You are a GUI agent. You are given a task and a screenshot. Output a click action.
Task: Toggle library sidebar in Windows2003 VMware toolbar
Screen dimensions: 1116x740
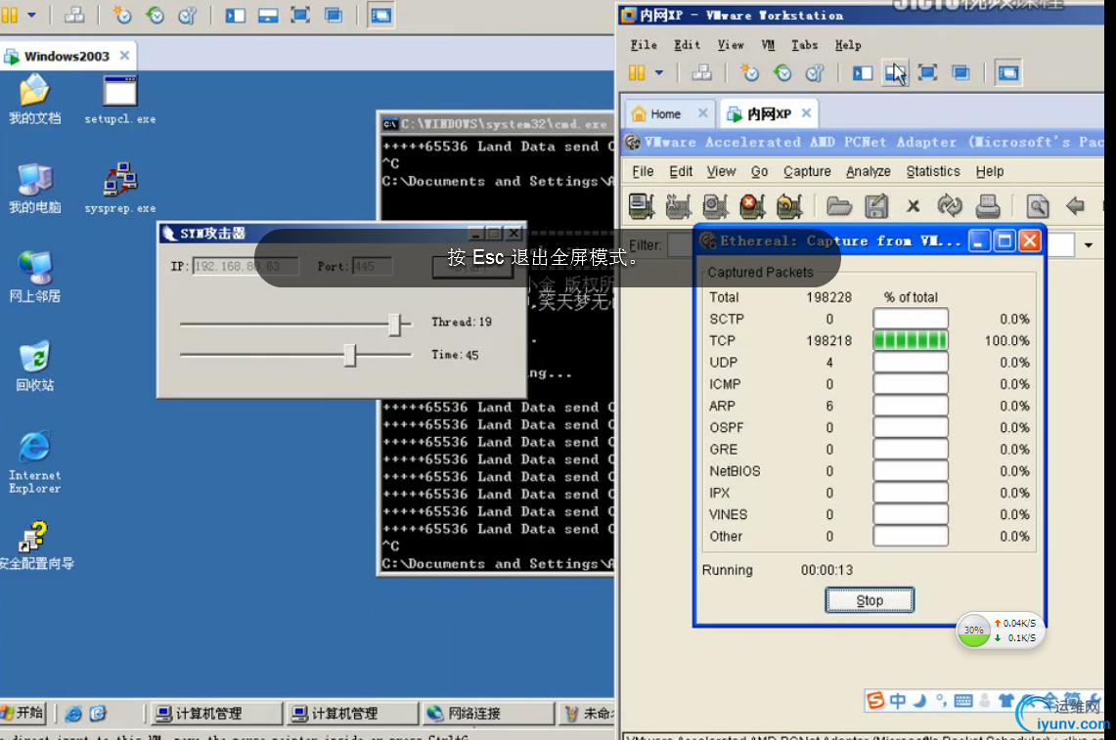coord(235,15)
